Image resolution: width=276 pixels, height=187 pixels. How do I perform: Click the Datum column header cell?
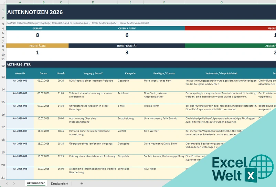[x=43, y=73]
